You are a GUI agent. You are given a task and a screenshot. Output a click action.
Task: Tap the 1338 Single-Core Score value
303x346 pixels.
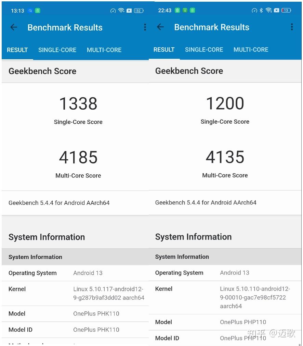(78, 103)
